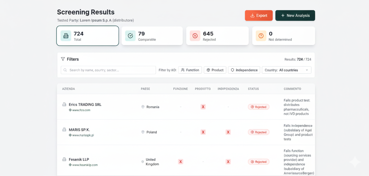
Task: Open the chevron on the Country filter
Action: [307, 70]
